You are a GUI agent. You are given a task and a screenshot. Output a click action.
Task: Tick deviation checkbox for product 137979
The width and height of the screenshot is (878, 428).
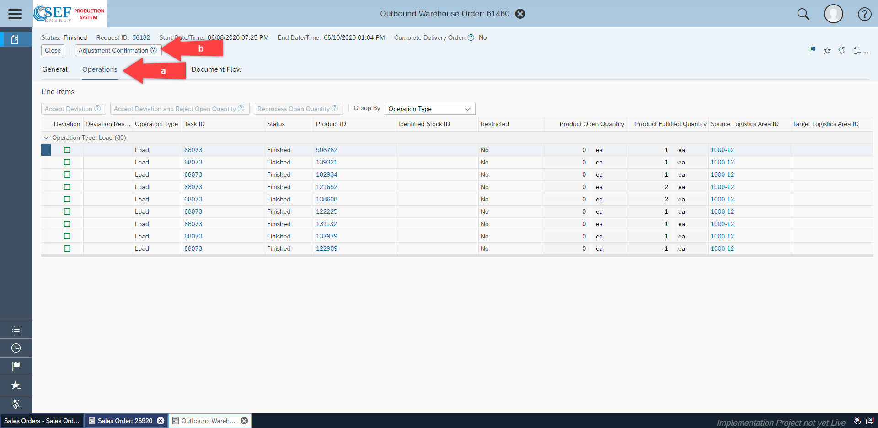(67, 236)
